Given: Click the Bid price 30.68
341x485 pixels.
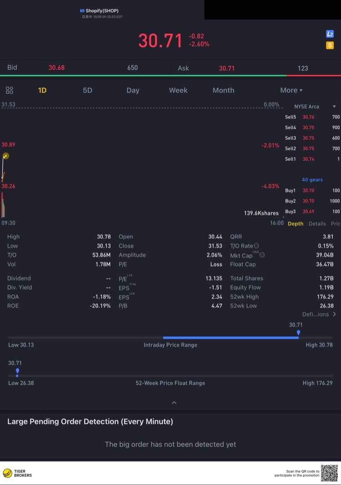Looking at the screenshot, I should [56, 68].
